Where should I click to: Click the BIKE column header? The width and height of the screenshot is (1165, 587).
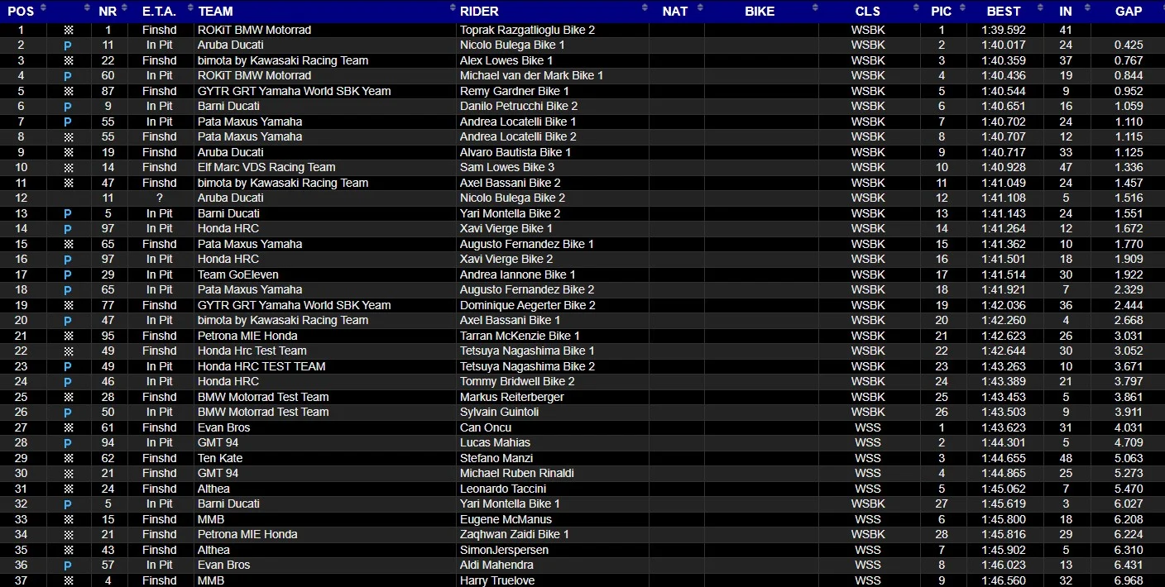760,11
